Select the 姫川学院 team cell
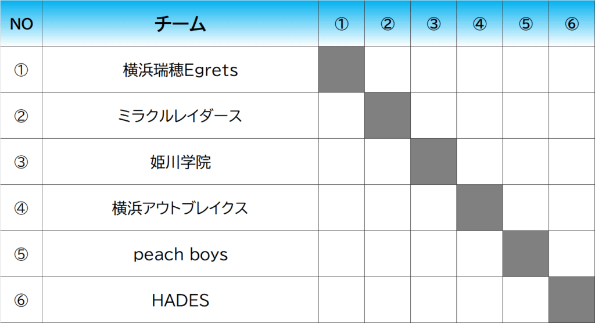 [180, 162]
